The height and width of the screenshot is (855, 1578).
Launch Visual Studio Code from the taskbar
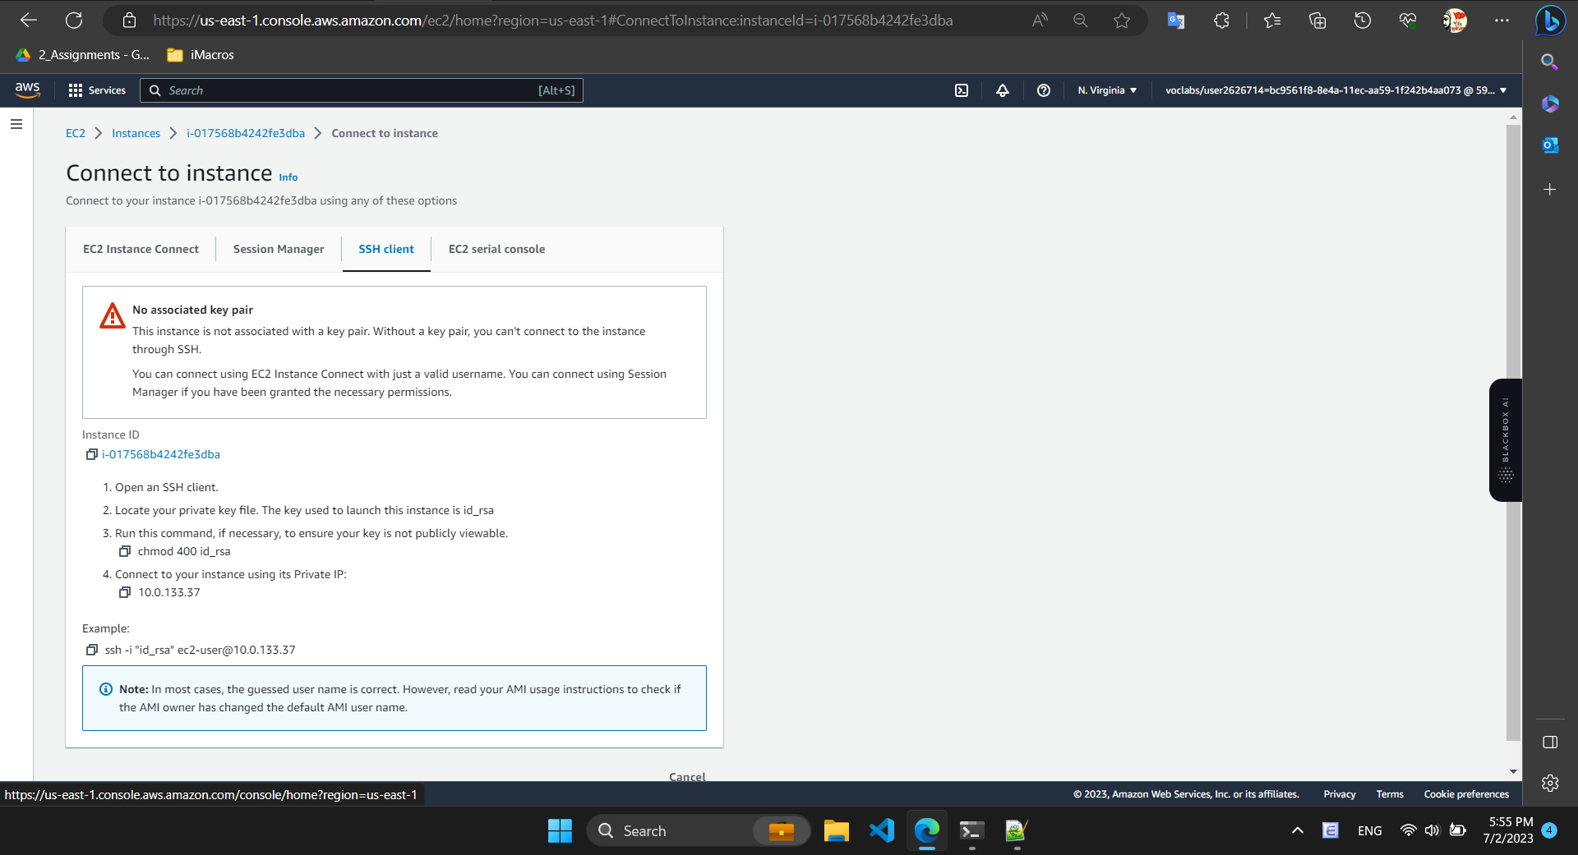(880, 830)
